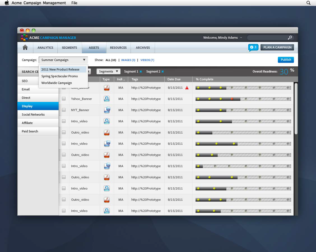Select Display in the sidebar
316x252 pixels.
click(38, 106)
